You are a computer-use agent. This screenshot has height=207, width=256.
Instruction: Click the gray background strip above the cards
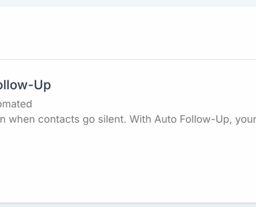click(128, 3)
